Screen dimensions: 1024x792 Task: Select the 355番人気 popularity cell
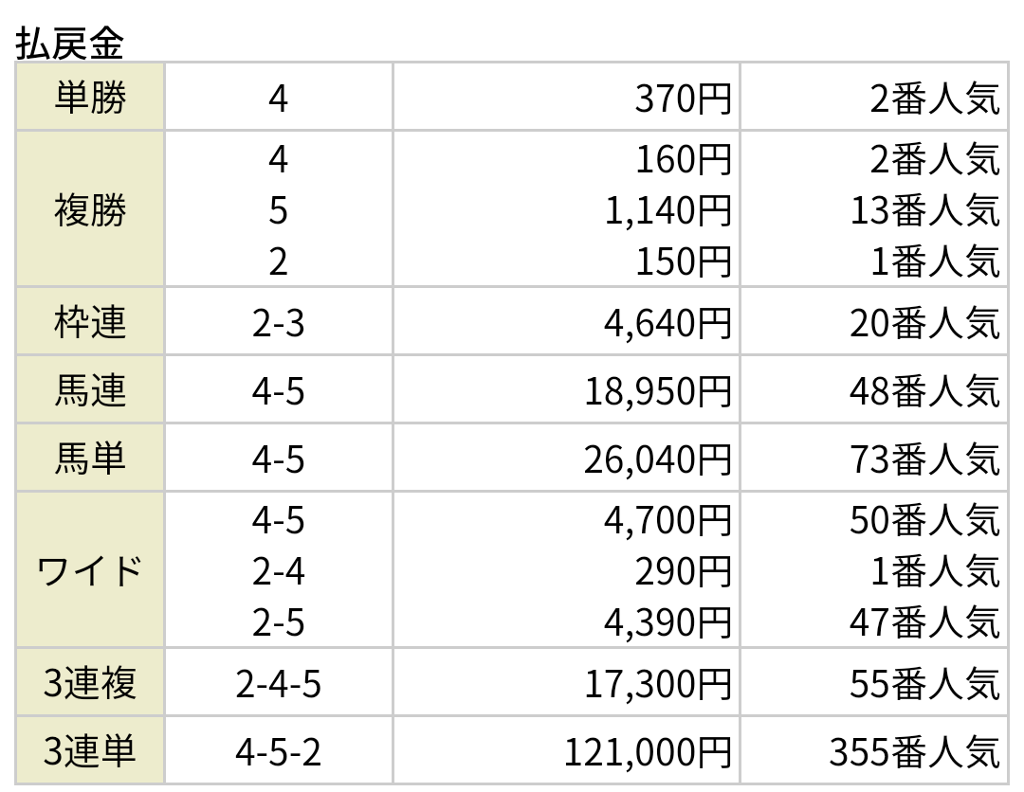pos(874,750)
